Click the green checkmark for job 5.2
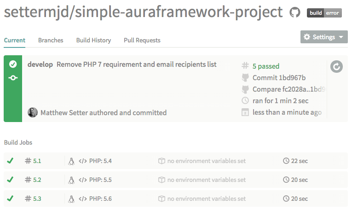This screenshot has height=210, width=352. click(x=10, y=180)
